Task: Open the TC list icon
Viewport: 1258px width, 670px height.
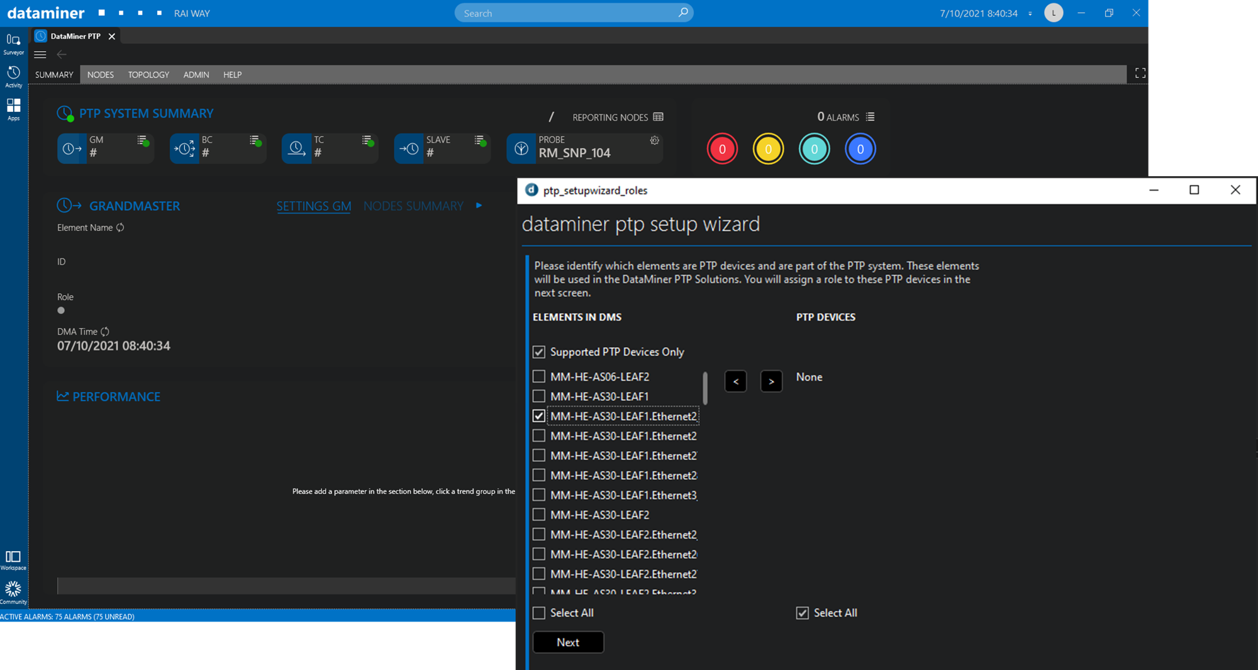Action: pos(367,140)
